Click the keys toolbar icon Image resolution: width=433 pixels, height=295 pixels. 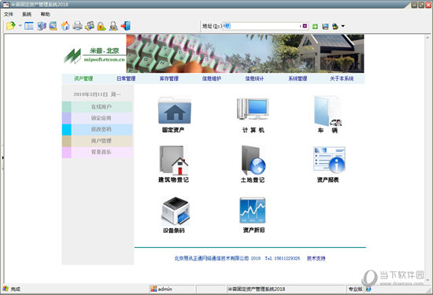pos(90,26)
